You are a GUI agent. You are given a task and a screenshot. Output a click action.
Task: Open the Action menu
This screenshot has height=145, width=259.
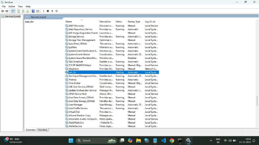(x=11, y=6)
